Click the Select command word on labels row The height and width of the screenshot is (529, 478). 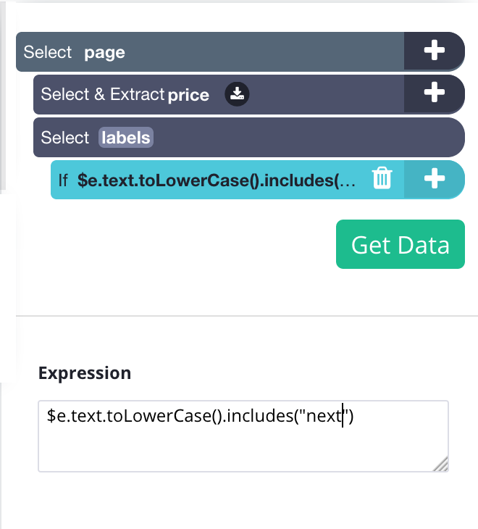(65, 138)
